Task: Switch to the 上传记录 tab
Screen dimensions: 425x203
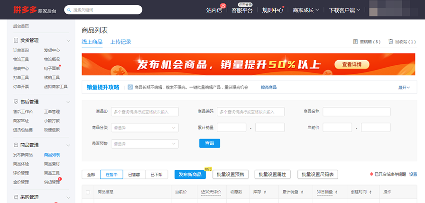Action: [x=120, y=42]
